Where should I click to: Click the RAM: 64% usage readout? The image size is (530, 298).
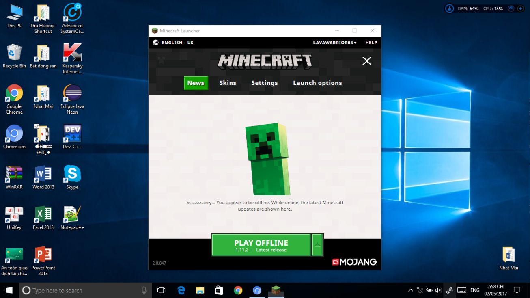tap(468, 9)
